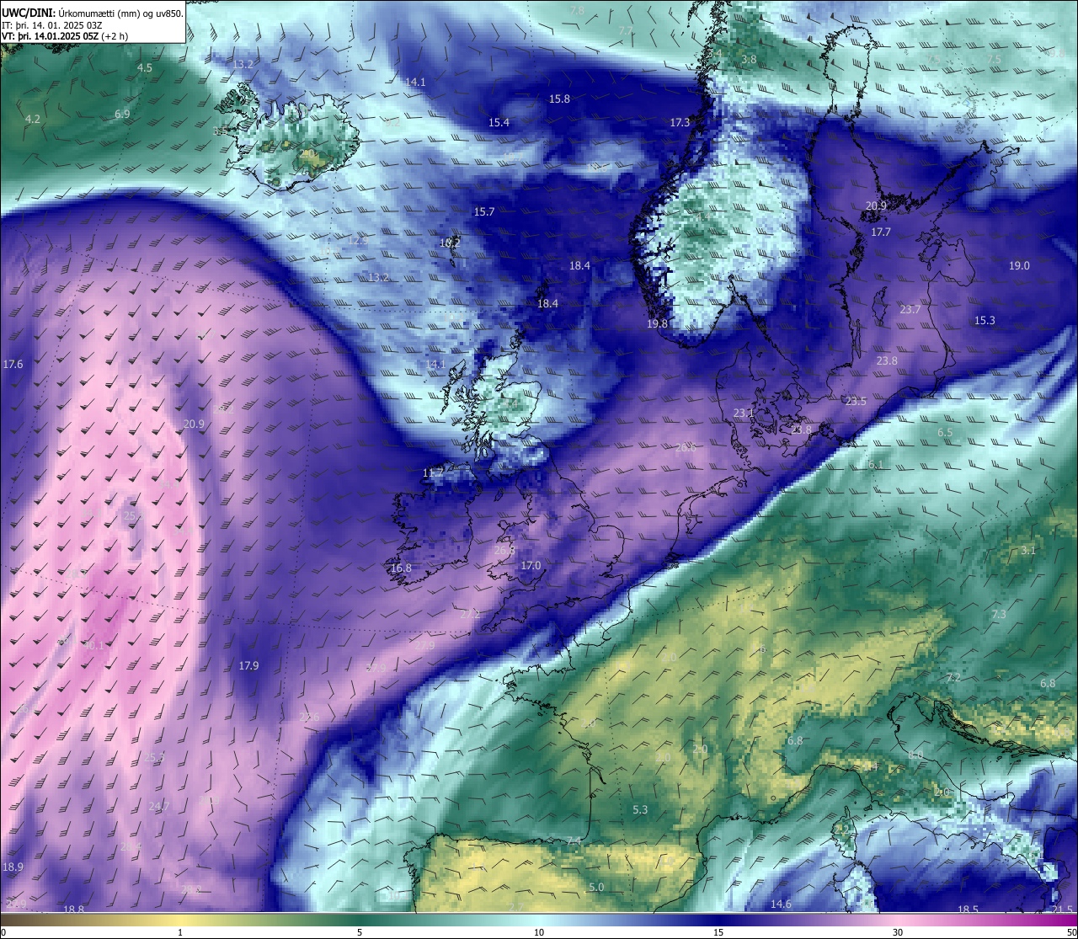Click the map value 18.5
Screen dimensions: 1078x939
[x=969, y=910]
